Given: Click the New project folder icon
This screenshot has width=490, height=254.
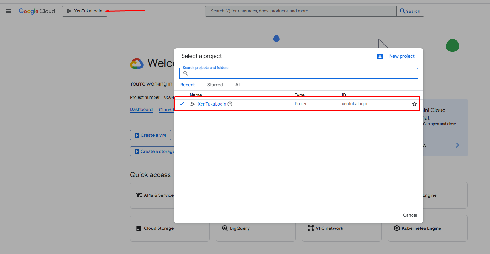Looking at the screenshot, I should pos(380,56).
